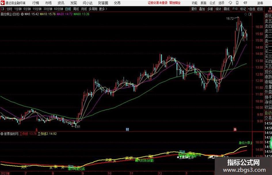
Task: Click the customer service headset icon
Action: pos(230,3)
